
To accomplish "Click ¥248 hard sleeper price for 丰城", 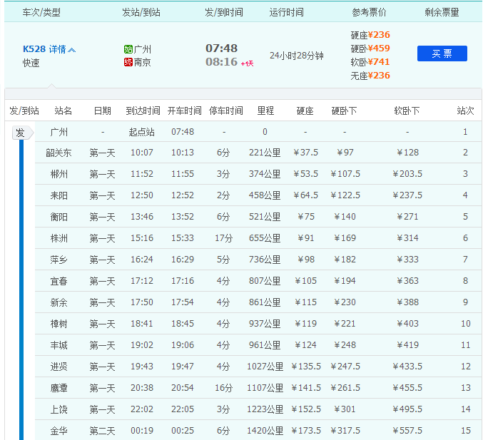I will click(345, 345).
